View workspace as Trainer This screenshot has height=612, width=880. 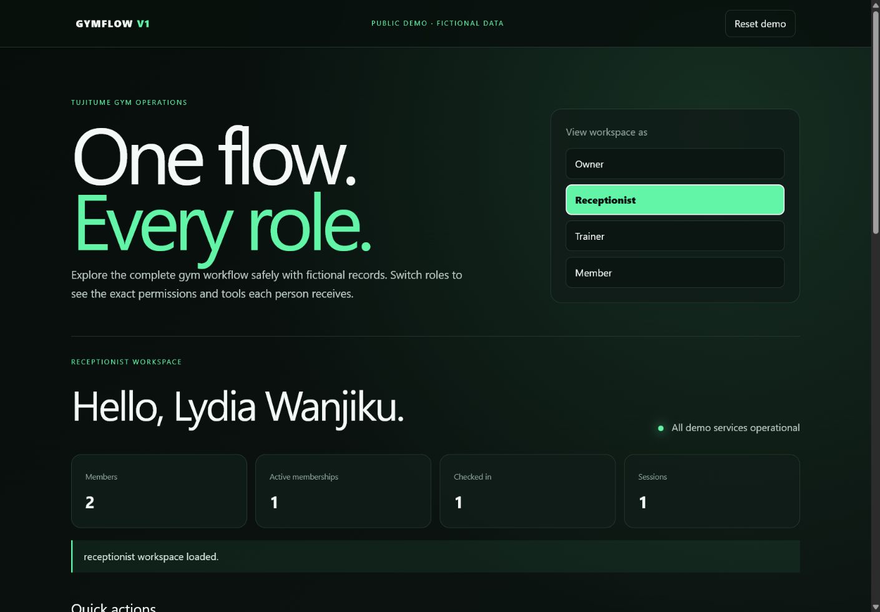pyautogui.click(x=675, y=236)
